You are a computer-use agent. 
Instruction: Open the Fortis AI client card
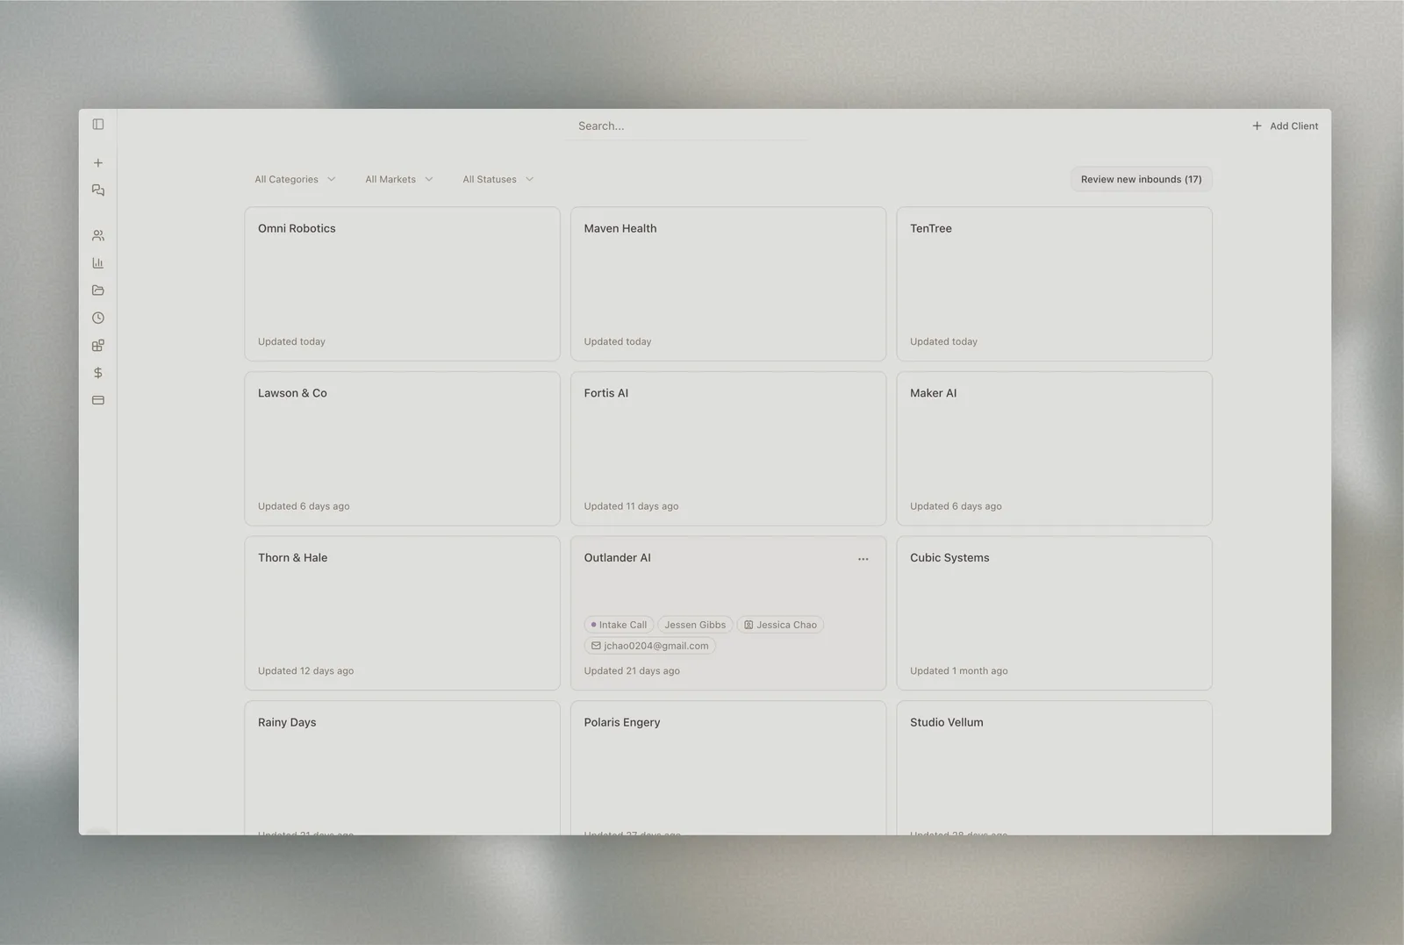tap(728, 448)
